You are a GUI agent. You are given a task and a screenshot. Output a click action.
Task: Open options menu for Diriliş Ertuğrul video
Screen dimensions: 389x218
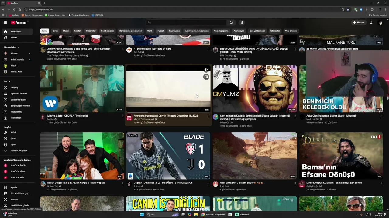pos(382,183)
